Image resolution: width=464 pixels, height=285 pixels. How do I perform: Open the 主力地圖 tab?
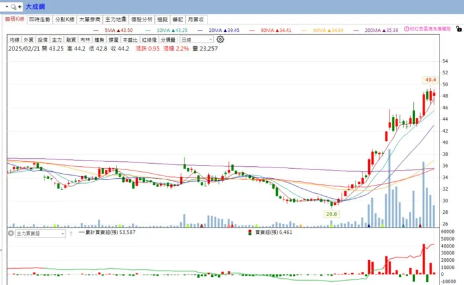pyautogui.click(x=116, y=19)
